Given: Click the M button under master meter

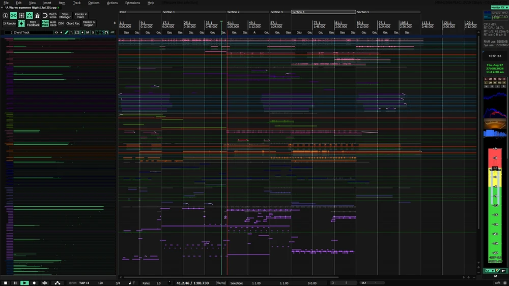Looking at the screenshot, I should [496, 276].
